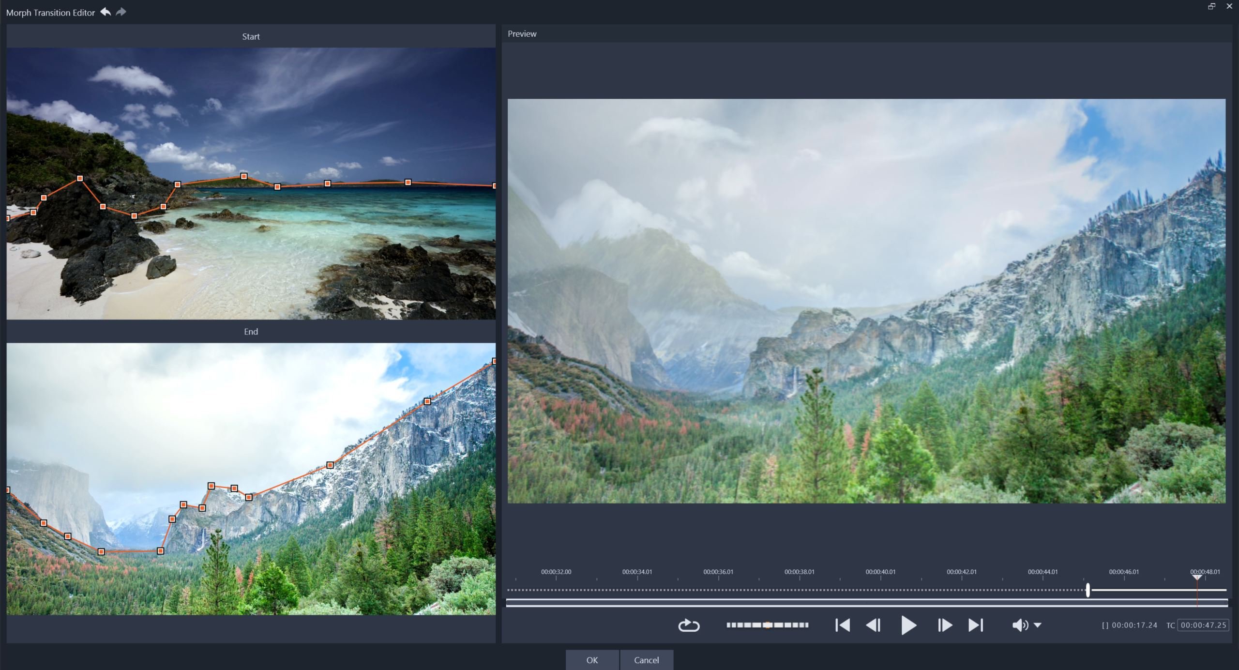
Task: Click the undo arrow icon
Action: pos(106,12)
